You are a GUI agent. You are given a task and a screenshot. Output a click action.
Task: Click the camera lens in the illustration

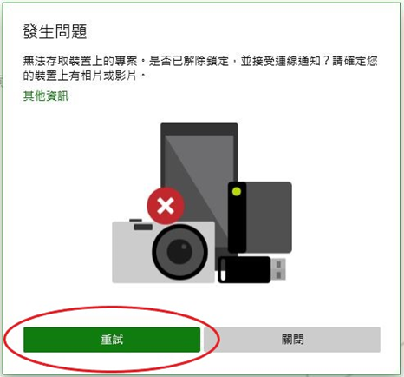point(179,252)
